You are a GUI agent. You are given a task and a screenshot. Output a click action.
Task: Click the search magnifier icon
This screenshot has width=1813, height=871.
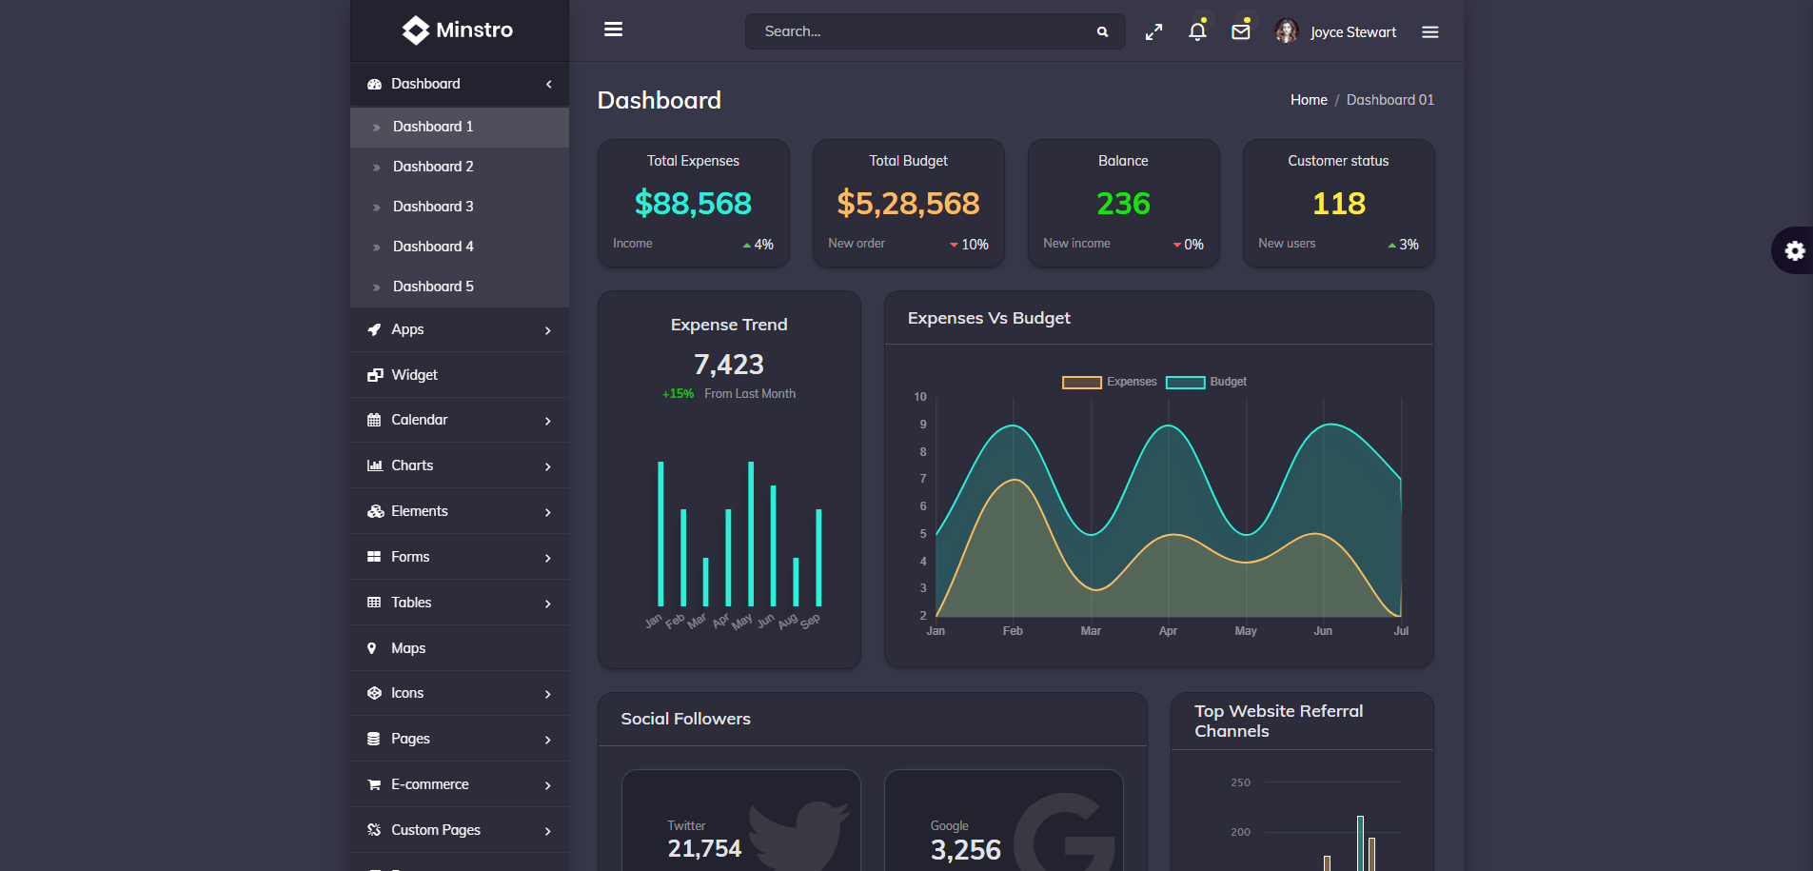click(x=1102, y=31)
